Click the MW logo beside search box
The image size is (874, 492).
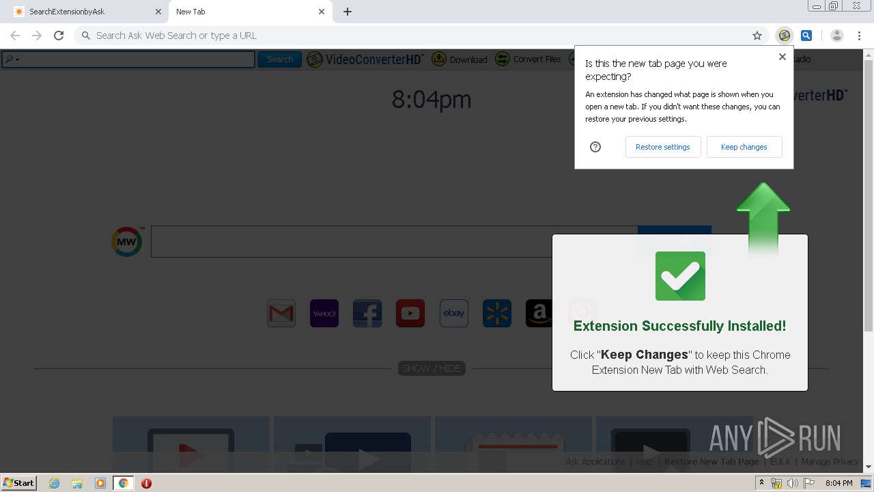127,242
